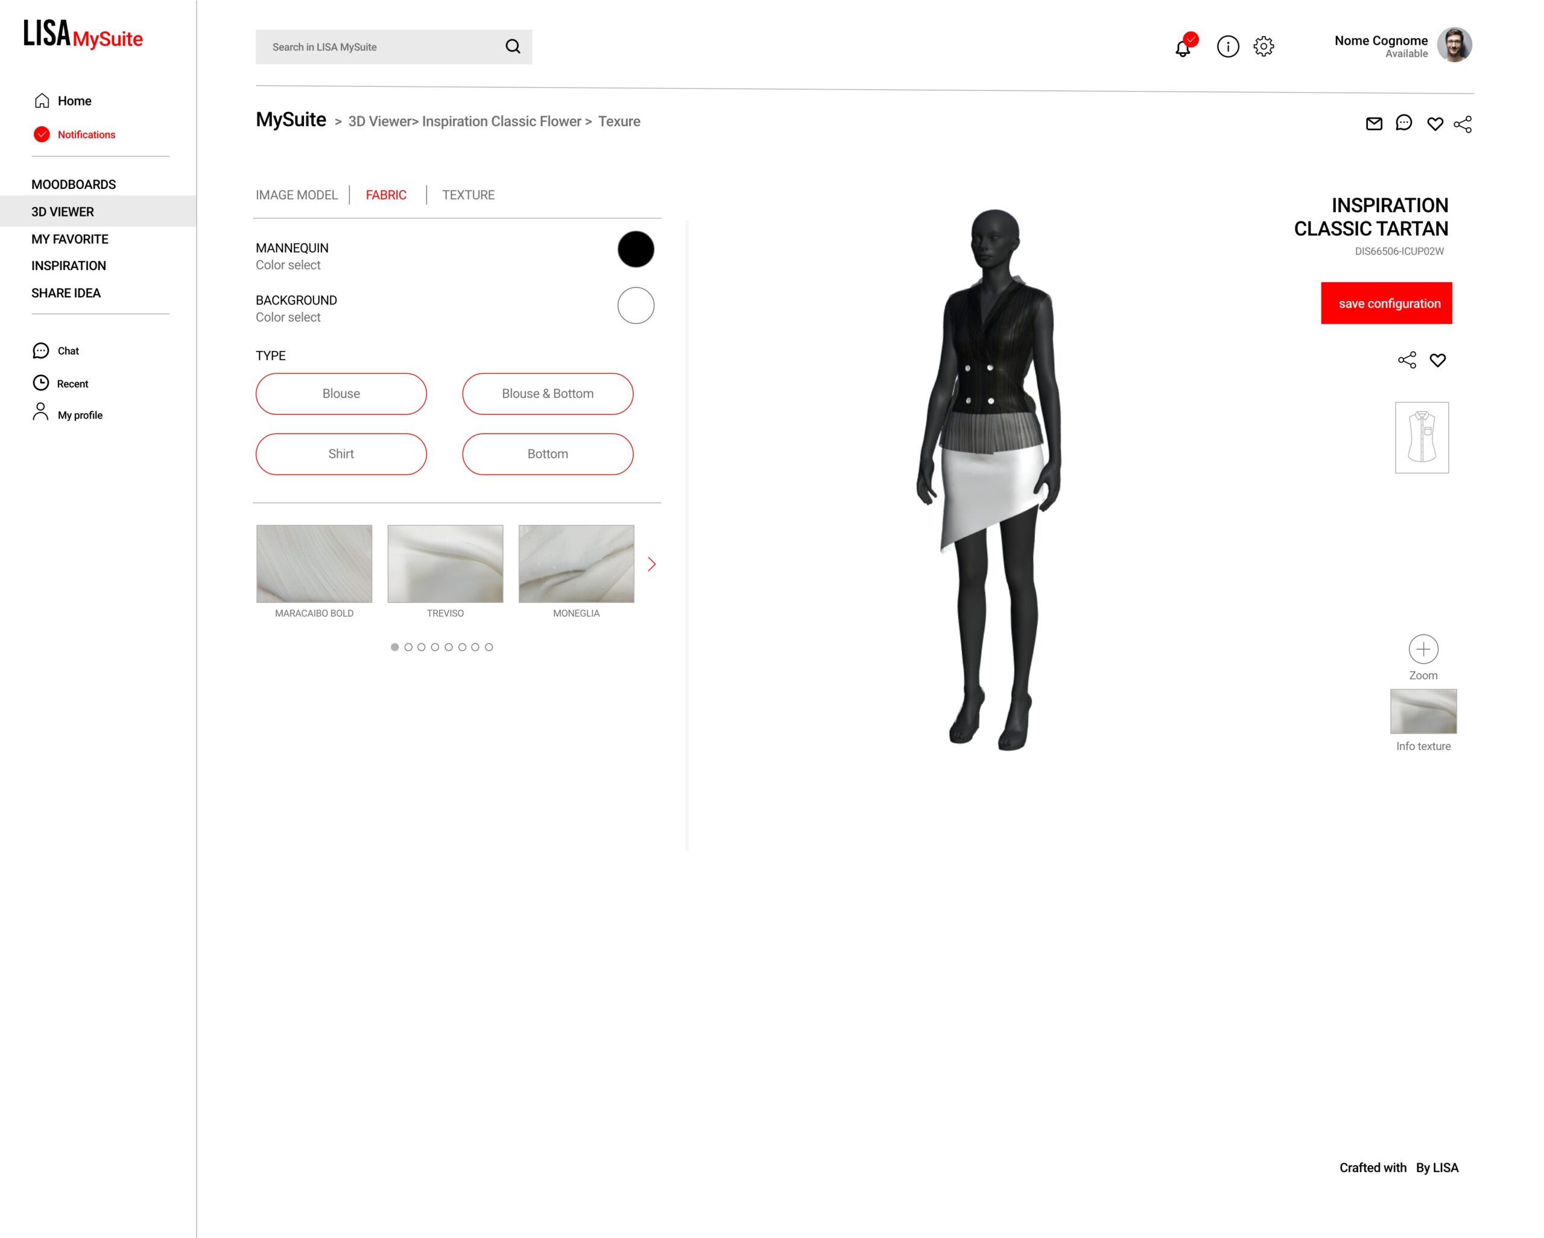Image resolution: width=1544 pixels, height=1238 pixels.
Task: Select the Blouse & Bottom type
Action: point(547,394)
